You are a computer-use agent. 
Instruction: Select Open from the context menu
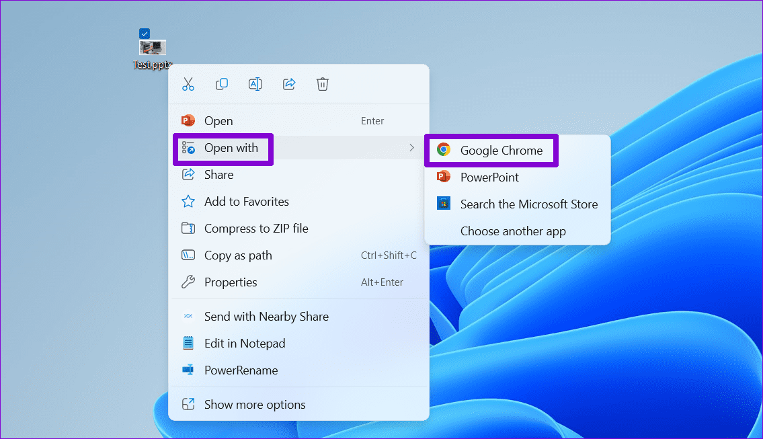coord(218,120)
